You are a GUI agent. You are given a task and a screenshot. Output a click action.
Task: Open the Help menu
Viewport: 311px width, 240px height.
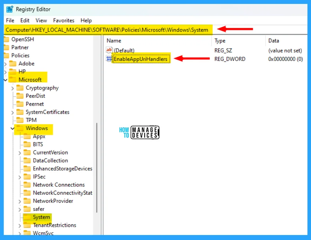pos(86,21)
